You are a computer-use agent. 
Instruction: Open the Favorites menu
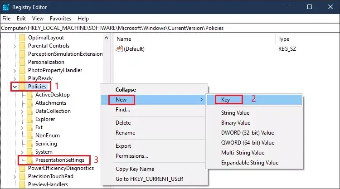(60, 19)
